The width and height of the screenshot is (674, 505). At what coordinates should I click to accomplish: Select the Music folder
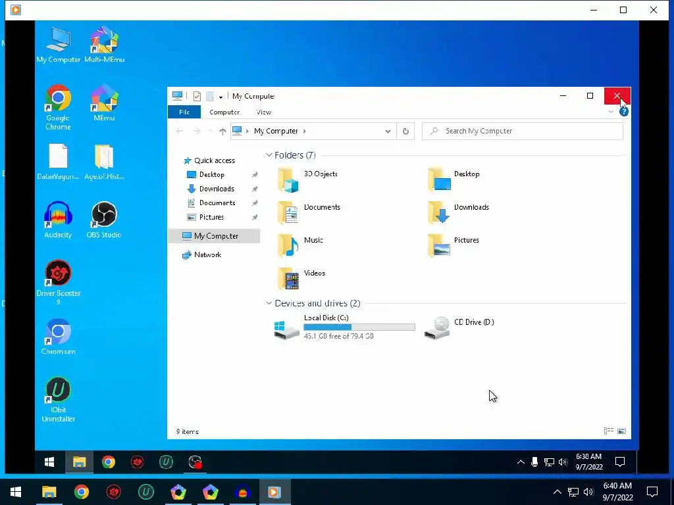coord(300,246)
